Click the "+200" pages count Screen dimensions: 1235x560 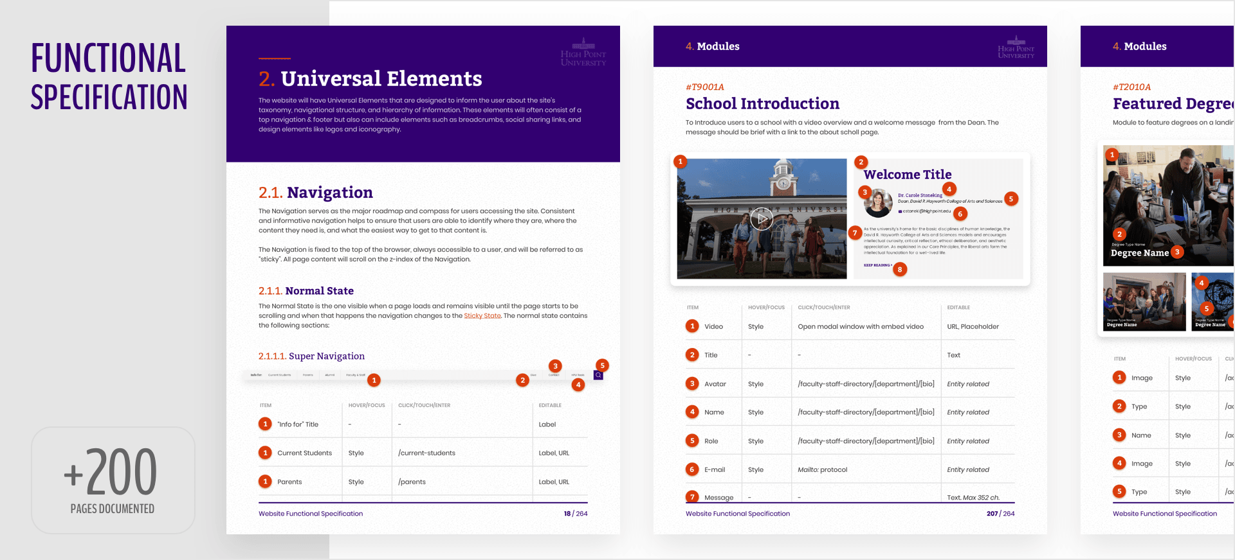coord(111,473)
